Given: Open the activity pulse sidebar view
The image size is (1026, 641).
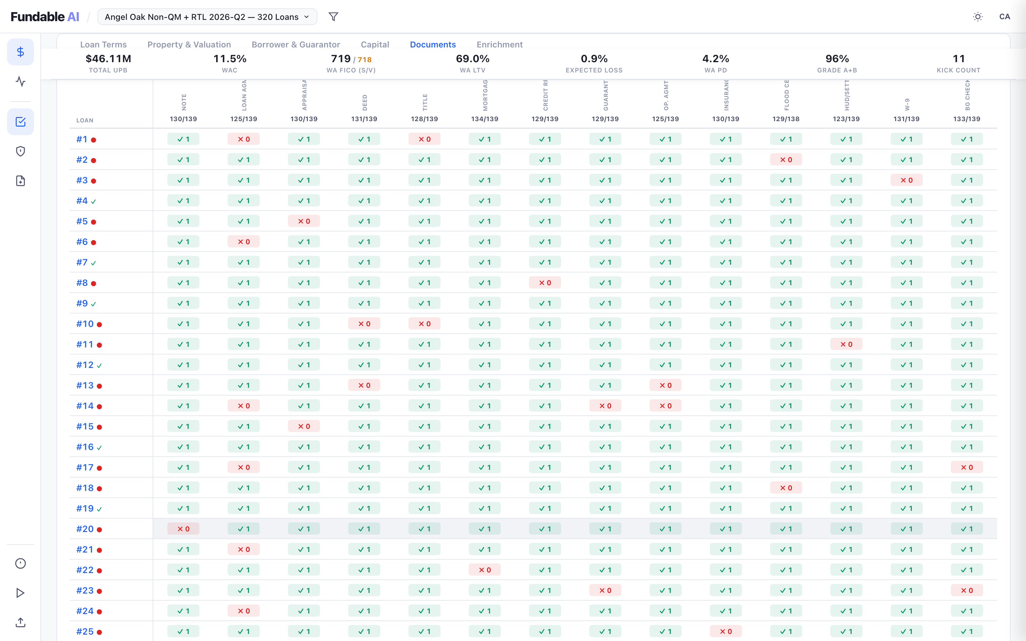Looking at the screenshot, I should (x=20, y=81).
